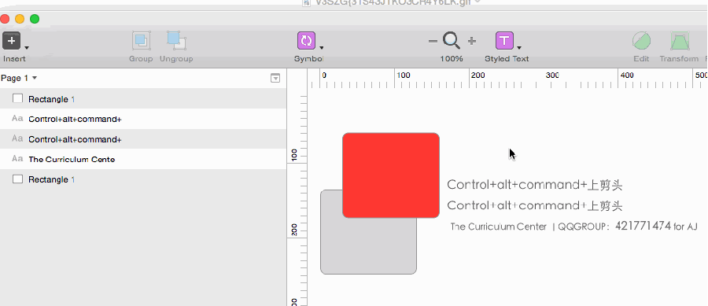Open the Styled Text dropdown arrow
The width and height of the screenshot is (708, 306).
point(519,47)
